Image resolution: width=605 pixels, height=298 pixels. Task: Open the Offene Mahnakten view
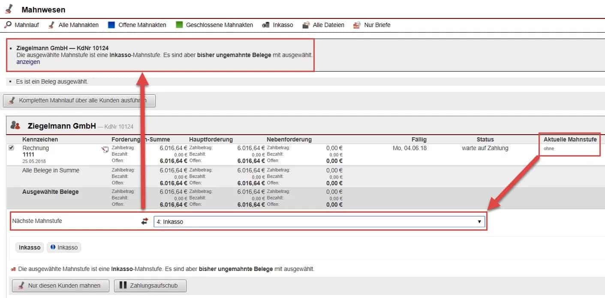click(142, 25)
